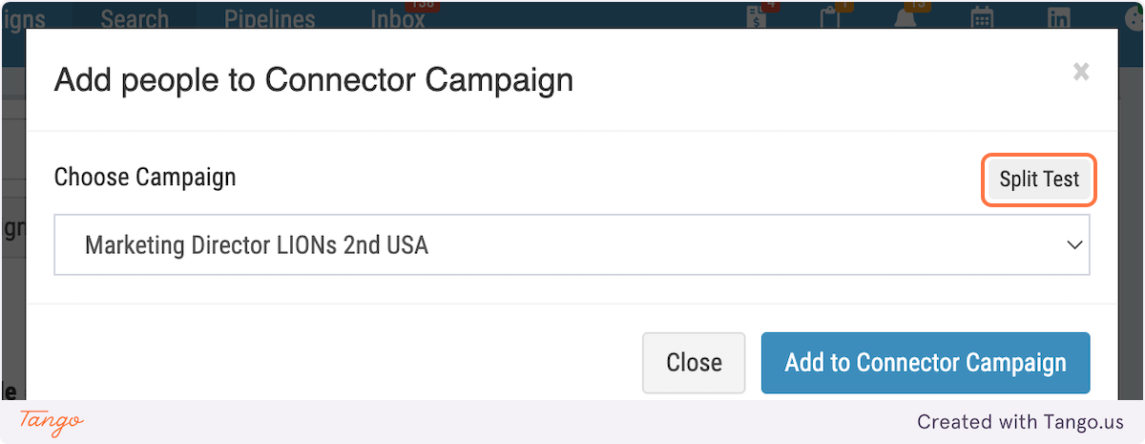This screenshot has width=1145, height=444.
Task: Click the orange badge on the bell icon
Action: click(917, 5)
